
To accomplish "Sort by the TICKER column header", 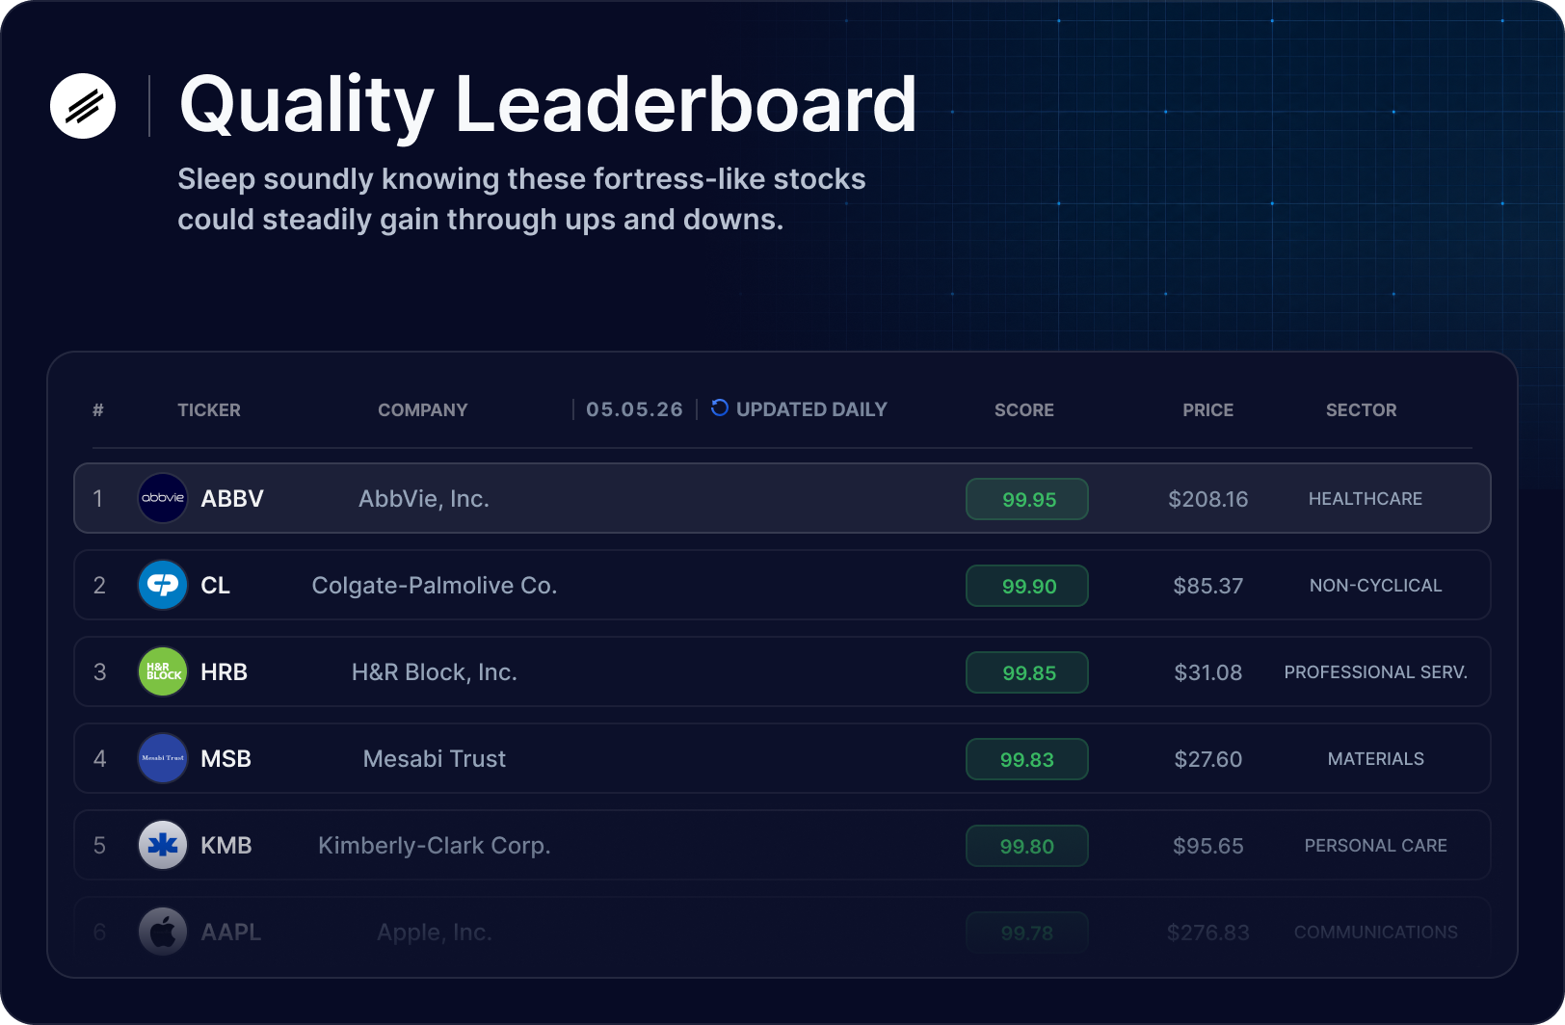I will point(209,410).
